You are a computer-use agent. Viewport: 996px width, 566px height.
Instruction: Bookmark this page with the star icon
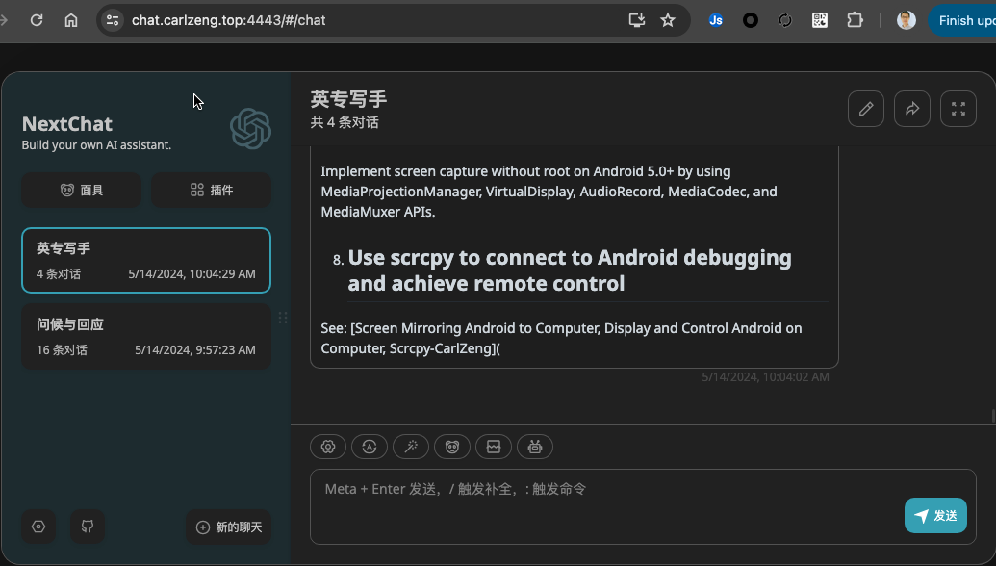coord(668,20)
